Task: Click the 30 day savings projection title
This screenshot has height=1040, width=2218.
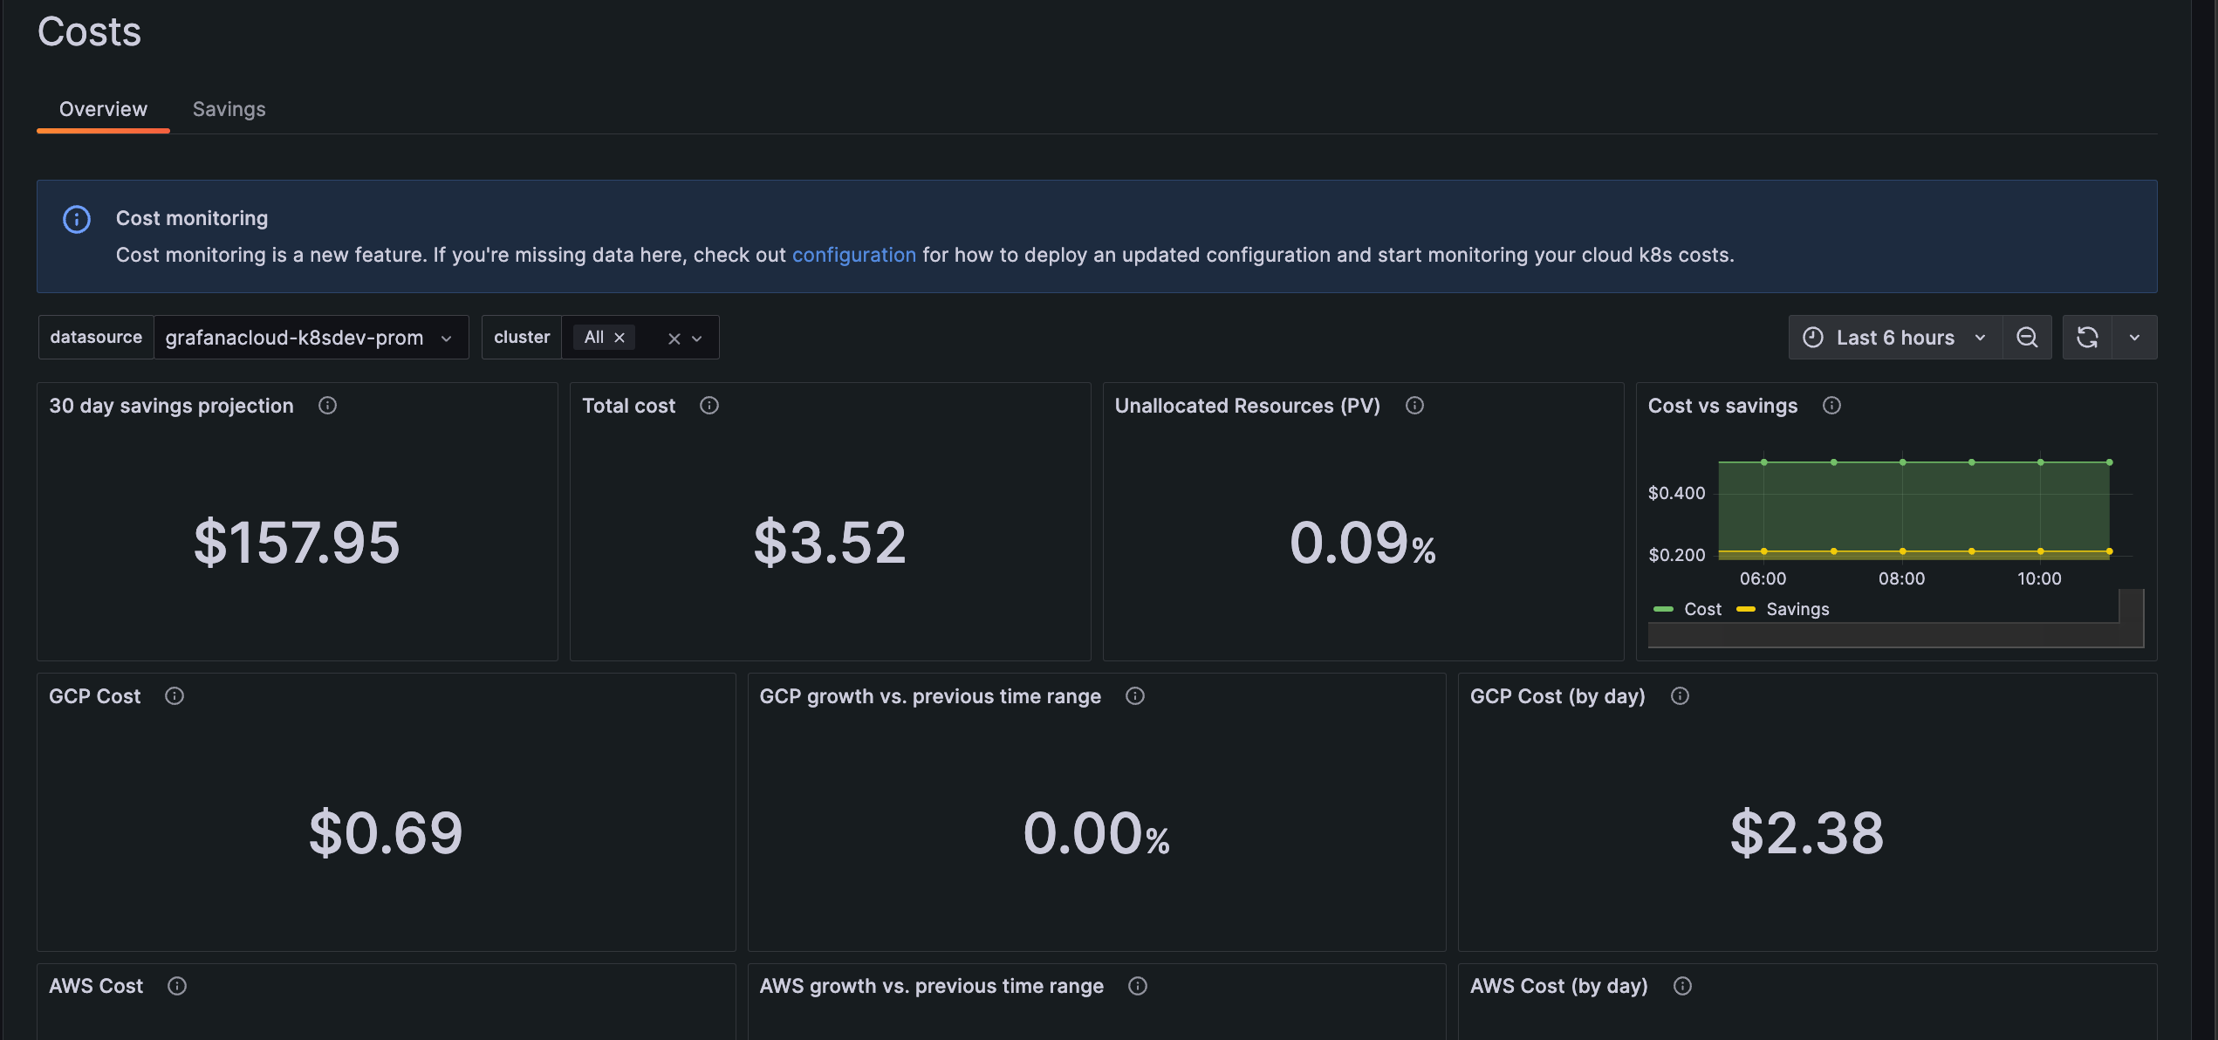Action: 171,406
